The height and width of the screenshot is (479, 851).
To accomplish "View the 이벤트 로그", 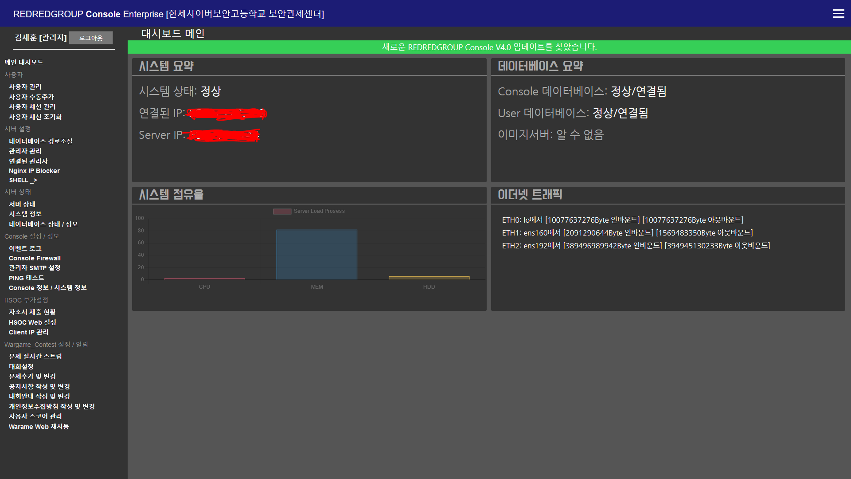I will point(24,248).
